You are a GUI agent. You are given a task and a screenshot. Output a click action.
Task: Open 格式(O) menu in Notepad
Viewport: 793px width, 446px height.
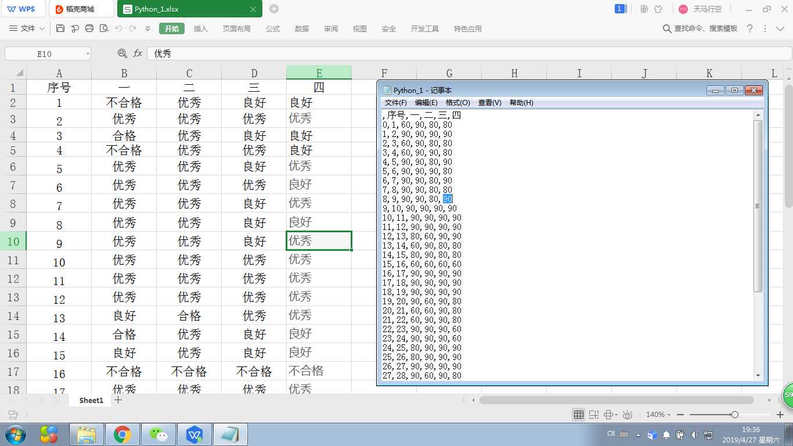click(x=457, y=102)
